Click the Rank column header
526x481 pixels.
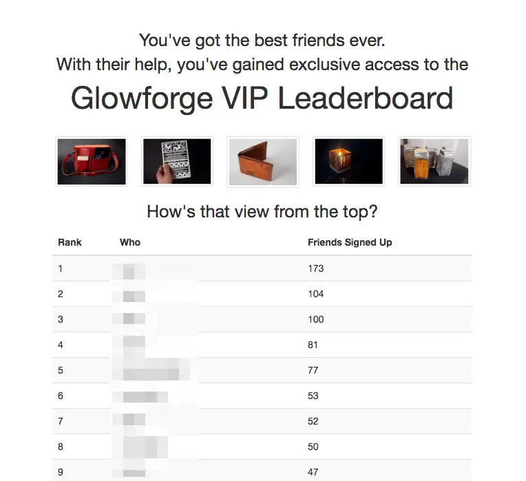coord(70,242)
